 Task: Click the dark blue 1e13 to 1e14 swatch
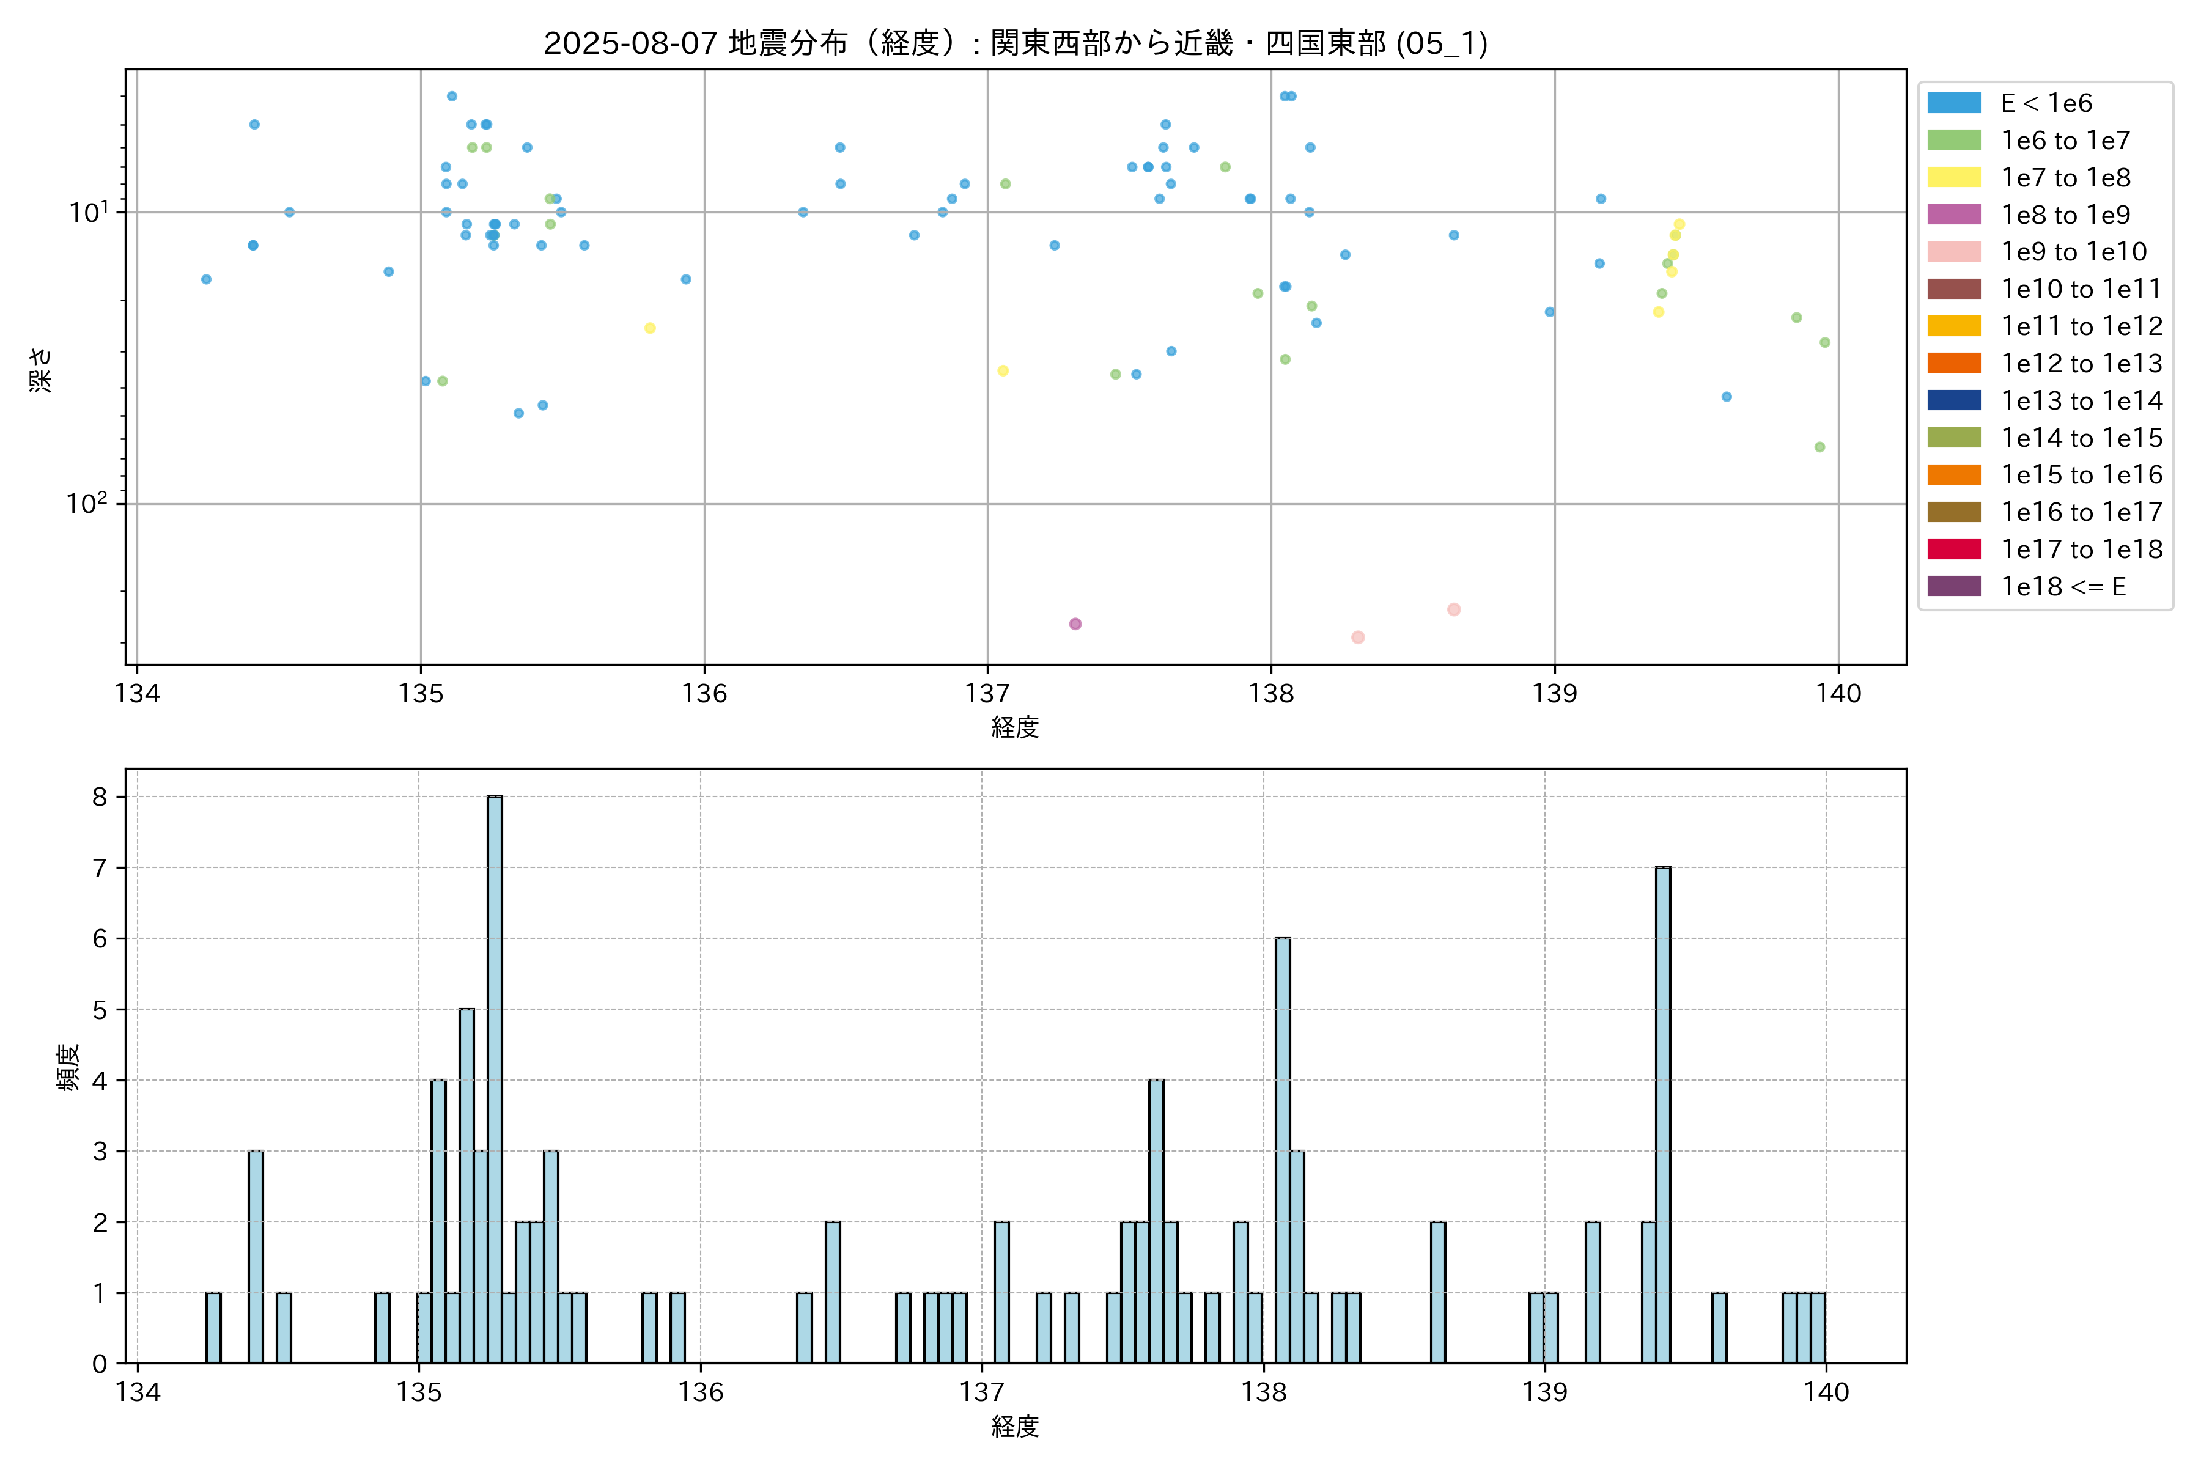point(1953,400)
